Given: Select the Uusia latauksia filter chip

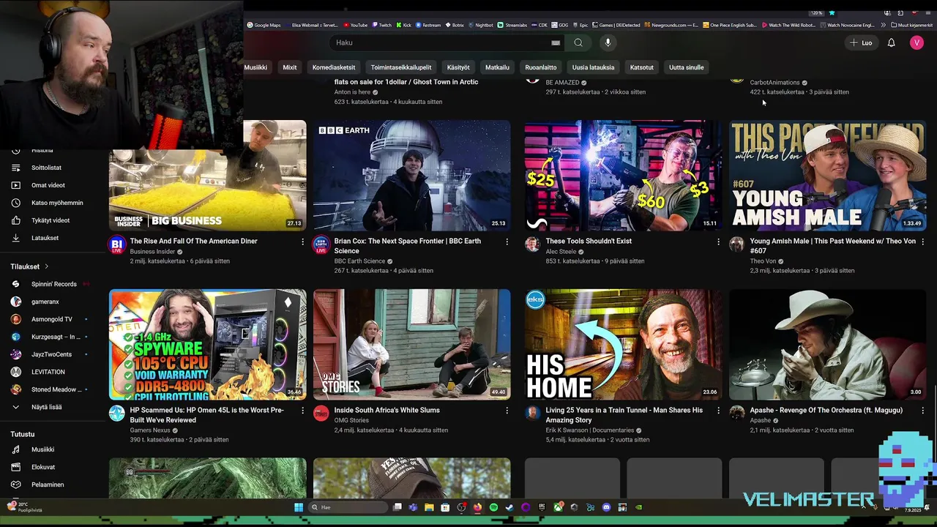Looking at the screenshot, I should 593,67.
